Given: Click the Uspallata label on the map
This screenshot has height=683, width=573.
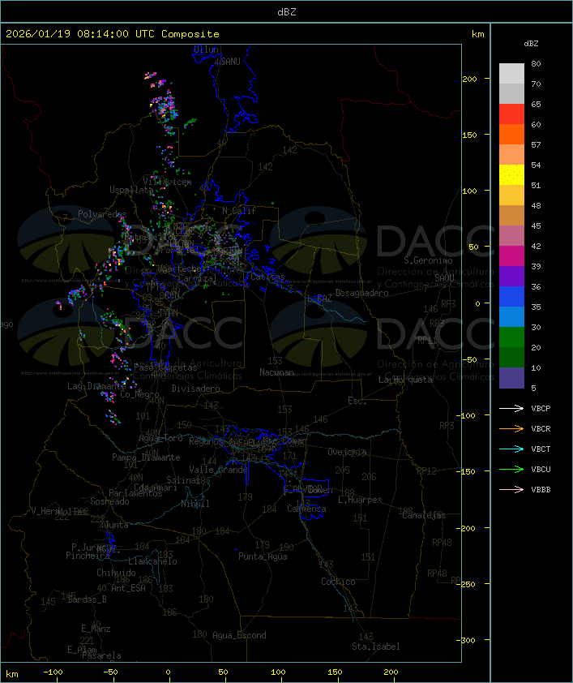Looking at the screenshot, I should coord(131,190).
